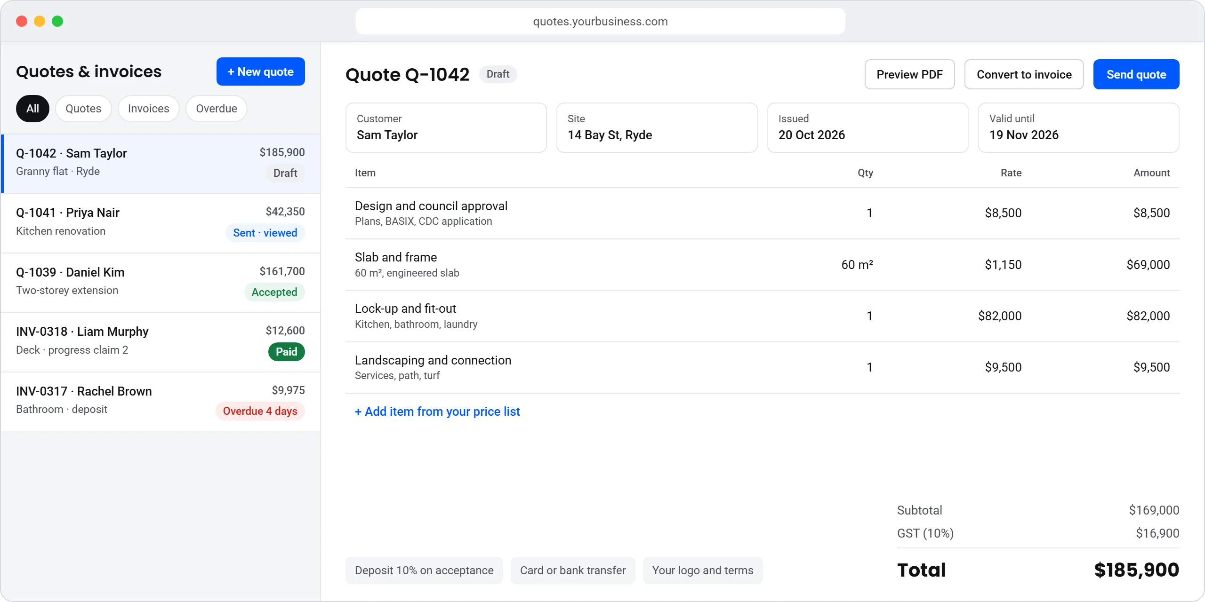Click the Qty column header
This screenshot has height=602, width=1205.
coord(865,173)
